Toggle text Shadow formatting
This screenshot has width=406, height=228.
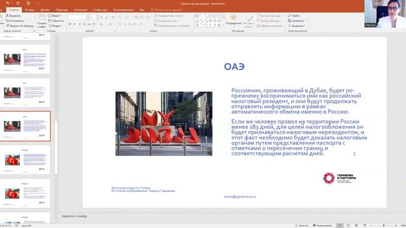(x=84, y=24)
